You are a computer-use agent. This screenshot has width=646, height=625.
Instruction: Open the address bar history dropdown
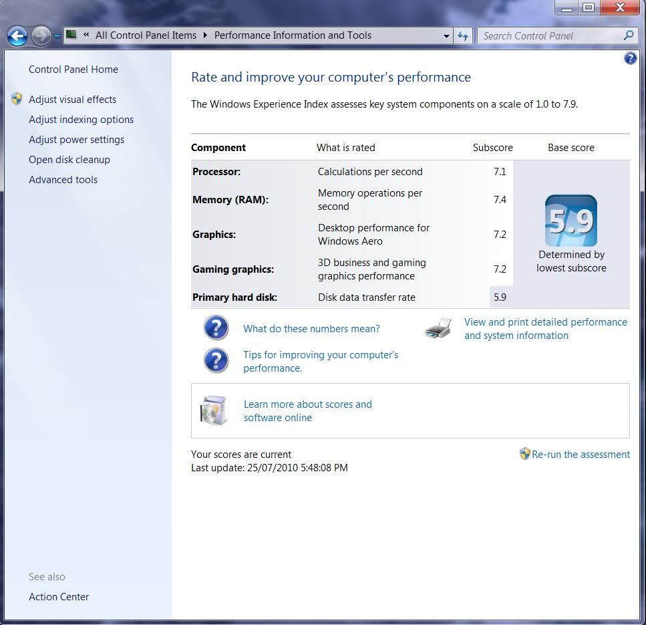(446, 36)
